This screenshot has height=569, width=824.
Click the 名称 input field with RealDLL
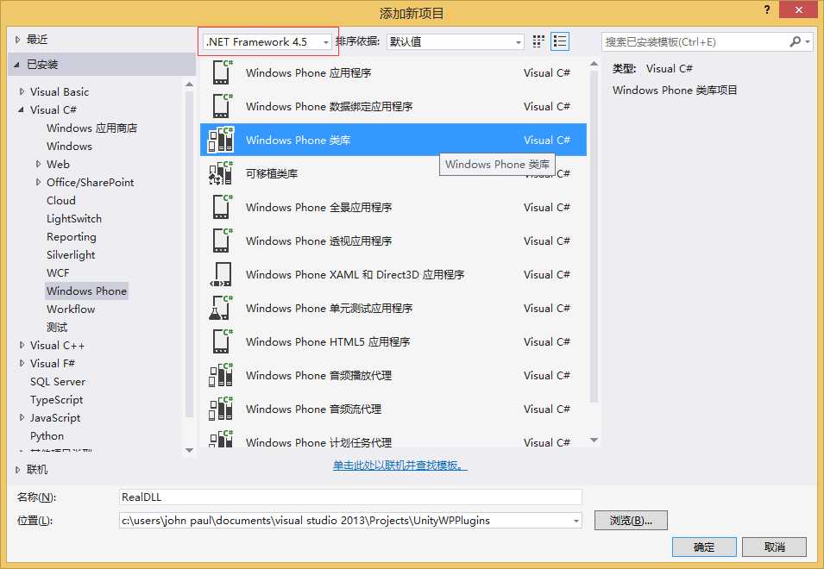[x=350, y=497]
